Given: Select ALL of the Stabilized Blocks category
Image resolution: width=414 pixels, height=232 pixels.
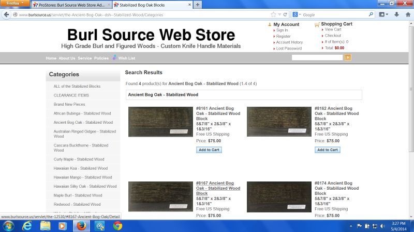Looking at the screenshot, I should (77, 86).
